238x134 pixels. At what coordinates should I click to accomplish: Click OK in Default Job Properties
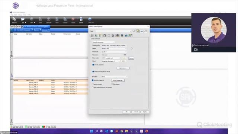point(126,112)
